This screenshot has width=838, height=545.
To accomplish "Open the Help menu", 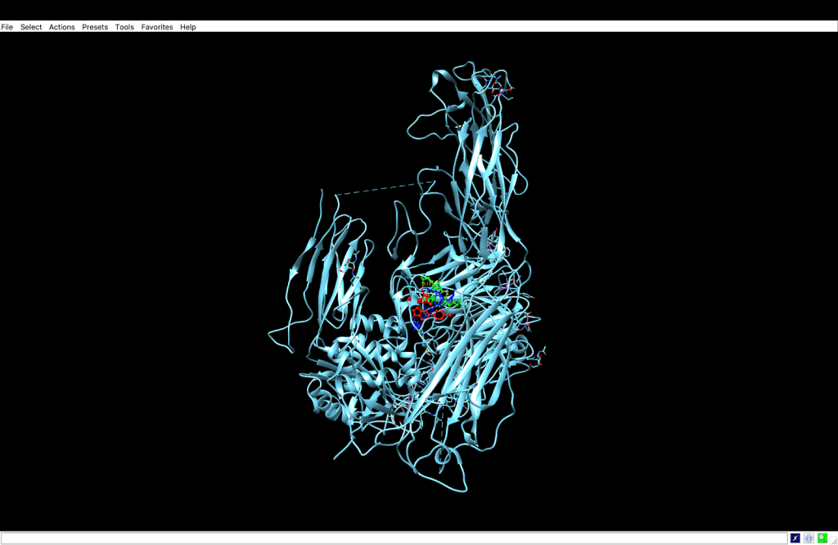I will [188, 27].
